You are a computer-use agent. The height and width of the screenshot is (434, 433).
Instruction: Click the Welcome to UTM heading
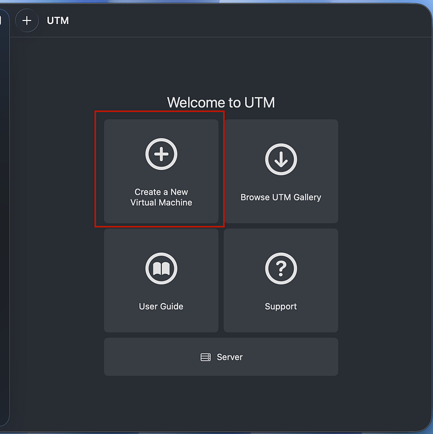coord(221,103)
